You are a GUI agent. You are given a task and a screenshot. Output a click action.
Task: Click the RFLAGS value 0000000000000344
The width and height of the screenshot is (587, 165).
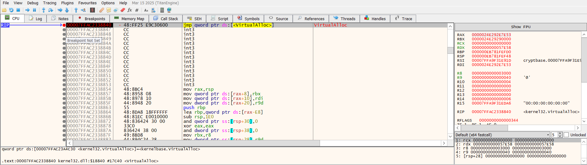pos(499,120)
